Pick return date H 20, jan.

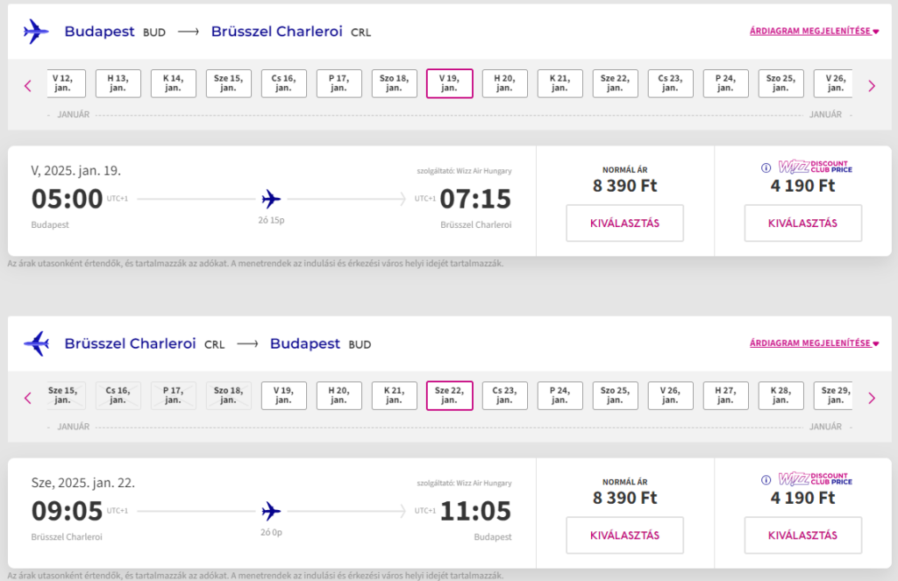click(x=339, y=395)
